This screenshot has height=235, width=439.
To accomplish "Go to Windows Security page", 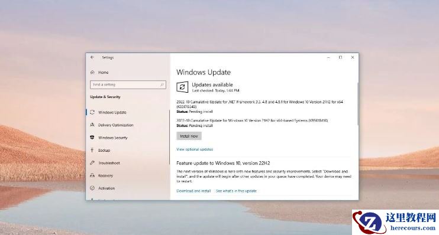I will (113, 138).
